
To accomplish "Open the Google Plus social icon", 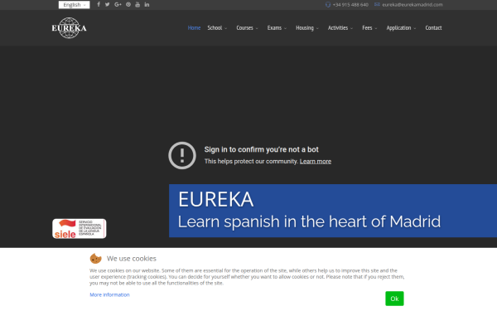I will 118,4.
